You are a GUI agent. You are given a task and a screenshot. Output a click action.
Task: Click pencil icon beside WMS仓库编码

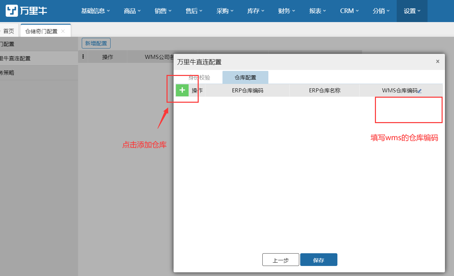(x=420, y=91)
